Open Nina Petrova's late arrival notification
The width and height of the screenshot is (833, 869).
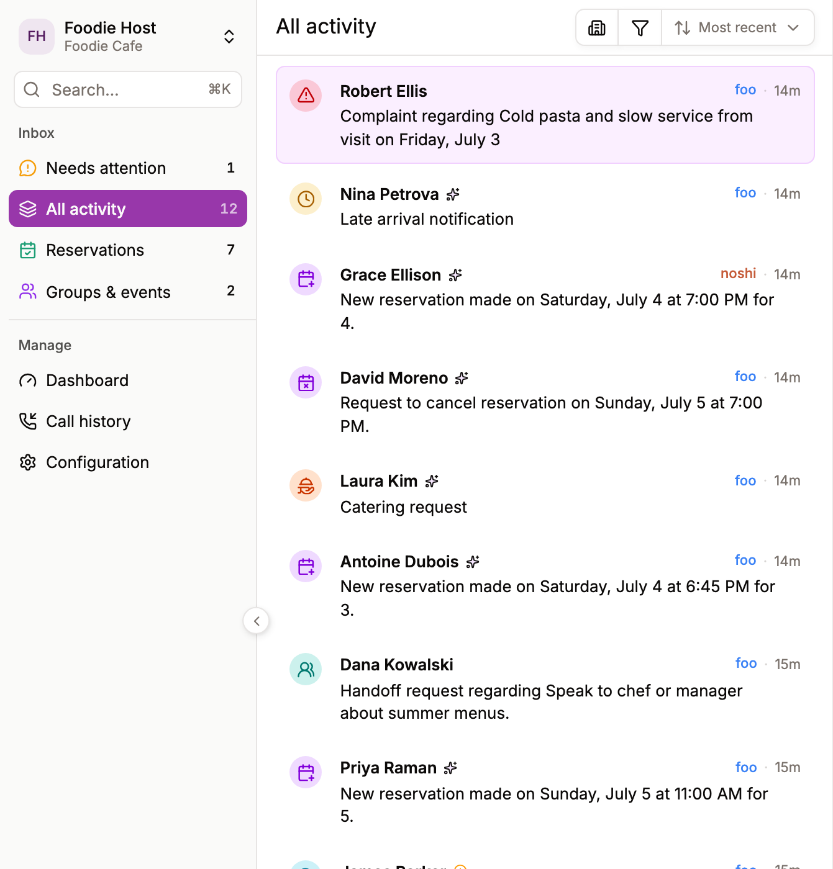[x=545, y=206]
